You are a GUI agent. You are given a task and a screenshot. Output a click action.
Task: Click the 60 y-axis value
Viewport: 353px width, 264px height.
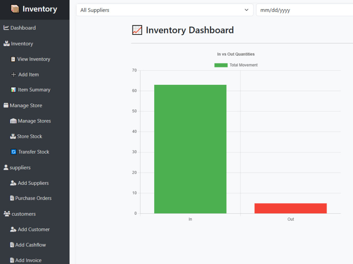click(x=134, y=91)
